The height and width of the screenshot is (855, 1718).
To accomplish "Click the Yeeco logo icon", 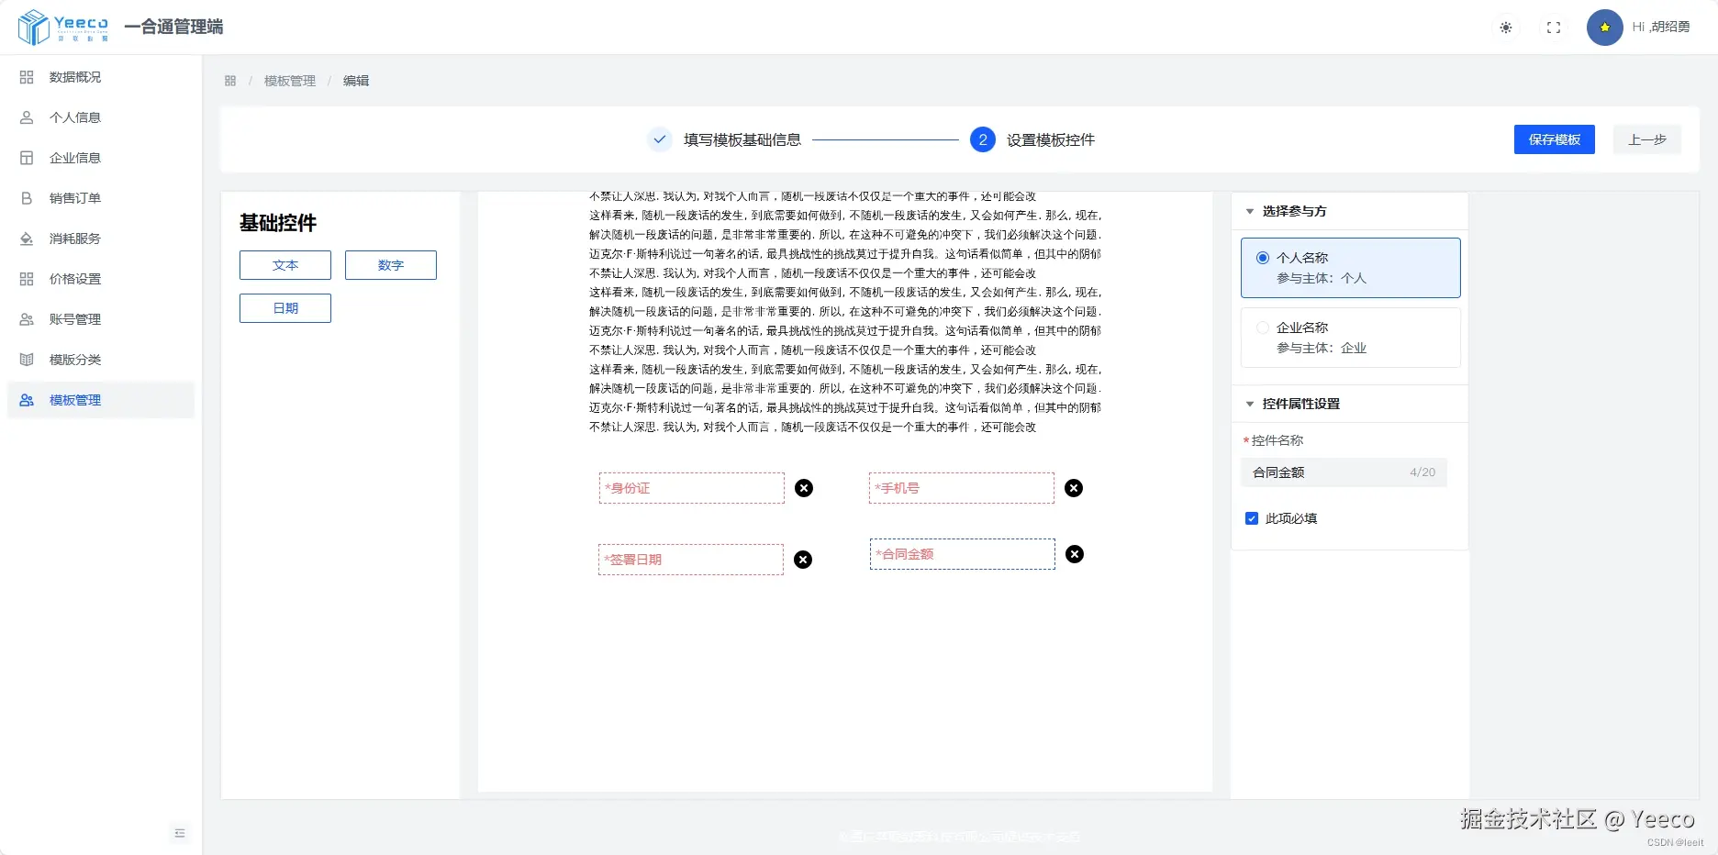I will pos(34,27).
